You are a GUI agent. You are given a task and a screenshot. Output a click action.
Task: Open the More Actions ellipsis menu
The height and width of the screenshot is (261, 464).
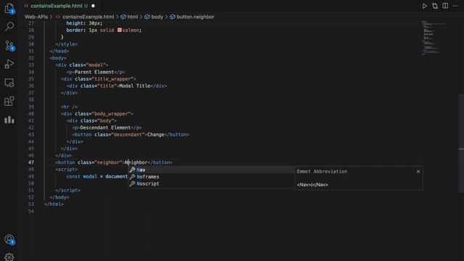click(x=455, y=6)
